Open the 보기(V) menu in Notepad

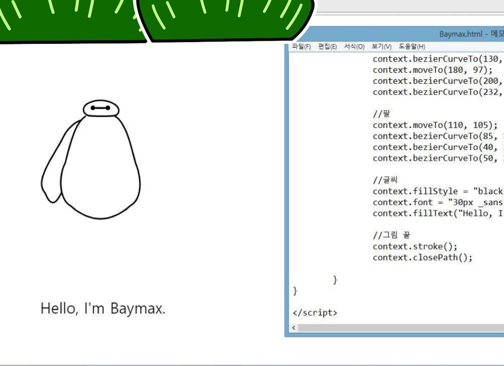point(381,47)
